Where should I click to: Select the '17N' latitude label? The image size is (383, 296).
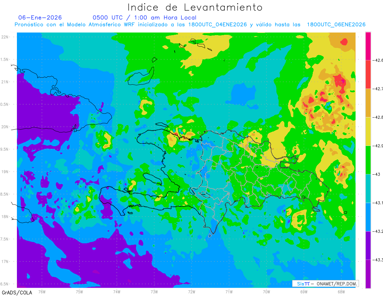click(x=5, y=262)
